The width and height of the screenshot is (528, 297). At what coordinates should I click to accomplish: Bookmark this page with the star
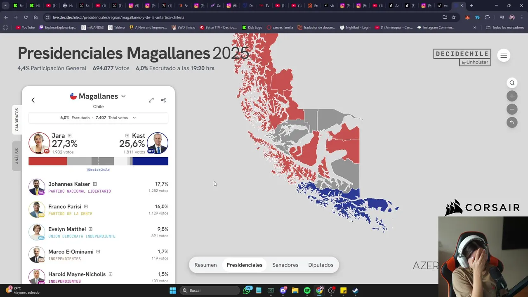tap(454, 17)
